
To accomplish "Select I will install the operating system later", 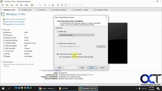I will tap(57, 54).
